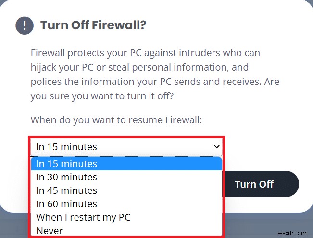This screenshot has height=238, width=313.
Task: Select "In 60 minutes" resume option
Action: pyautogui.click(x=67, y=204)
